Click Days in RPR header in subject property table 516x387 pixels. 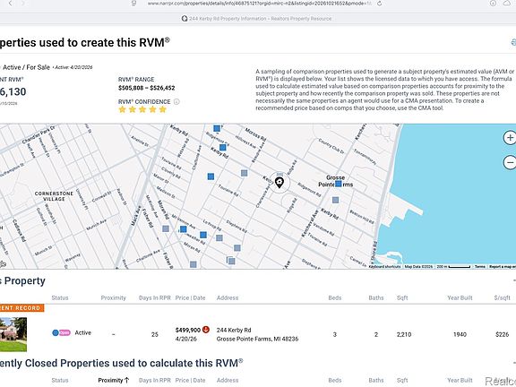coord(155,297)
